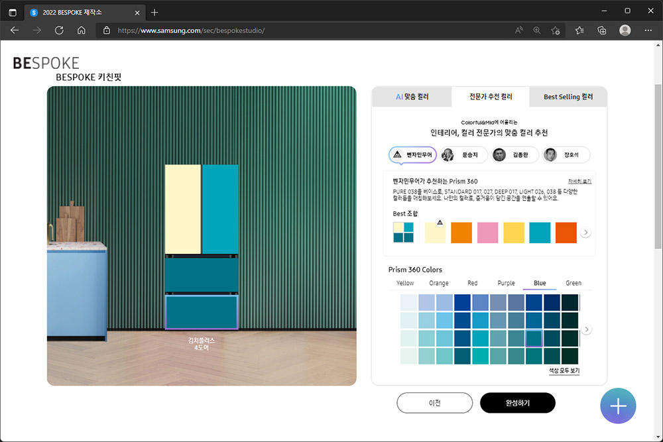Click the blue floating plus button
Viewport: 663px width, 442px height.
click(618, 406)
